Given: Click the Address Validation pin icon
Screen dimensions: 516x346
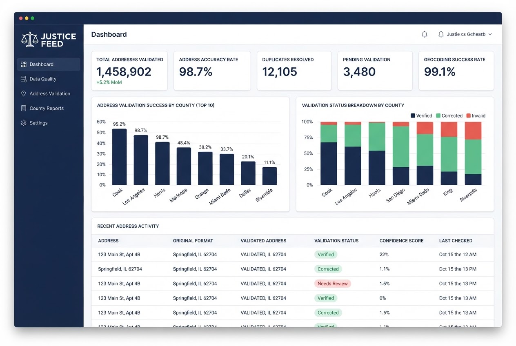Looking at the screenshot, I should point(24,93).
